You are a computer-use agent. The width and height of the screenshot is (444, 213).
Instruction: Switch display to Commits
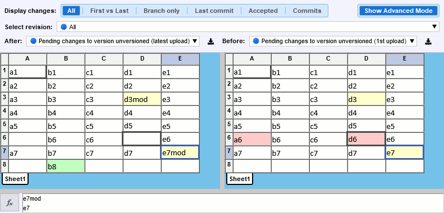(x=307, y=11)
